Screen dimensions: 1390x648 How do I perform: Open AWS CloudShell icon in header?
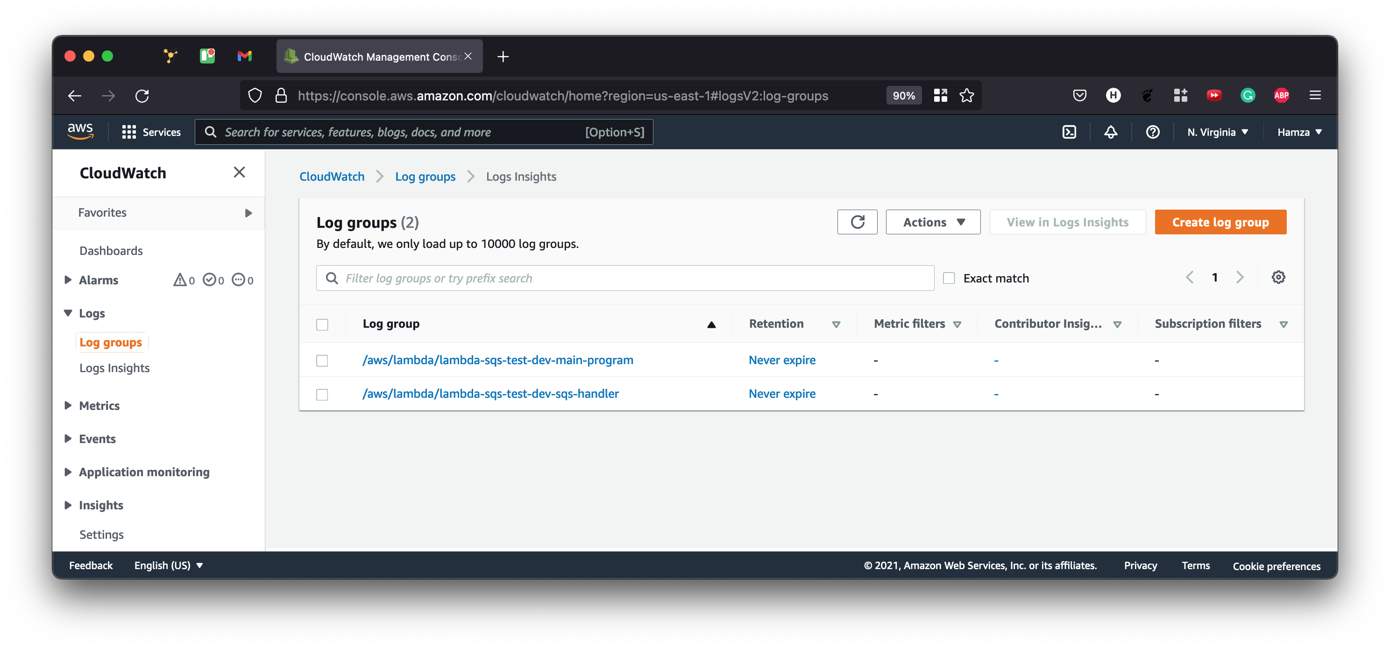[1069, 132]
